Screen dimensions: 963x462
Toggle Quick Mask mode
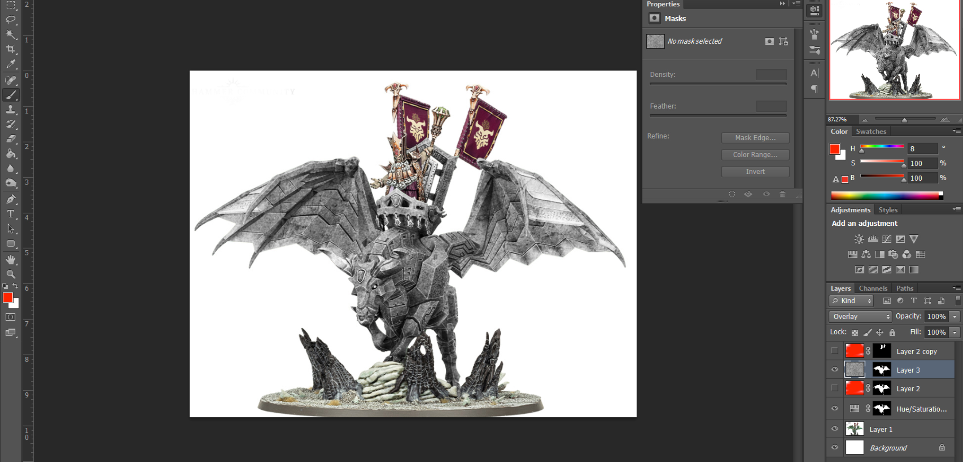[11, 317]
